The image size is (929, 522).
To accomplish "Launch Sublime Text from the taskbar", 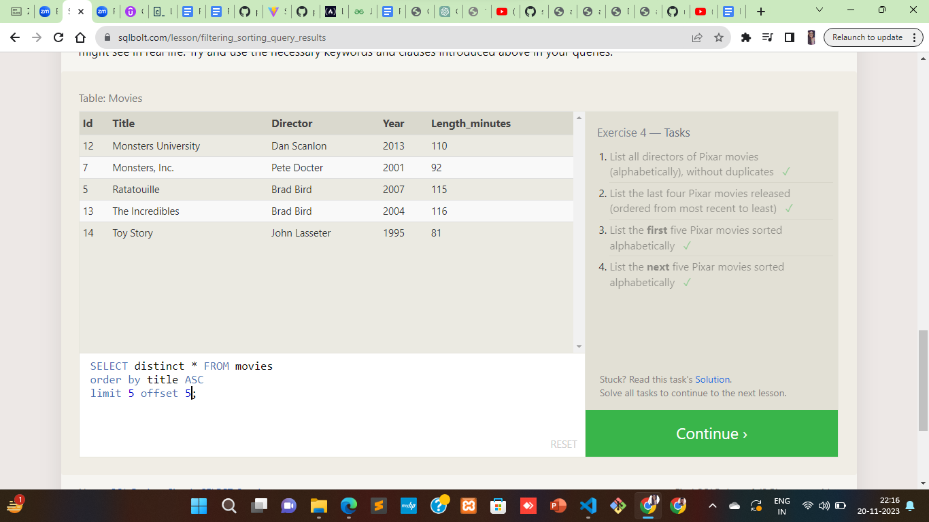I will (378, 506).
